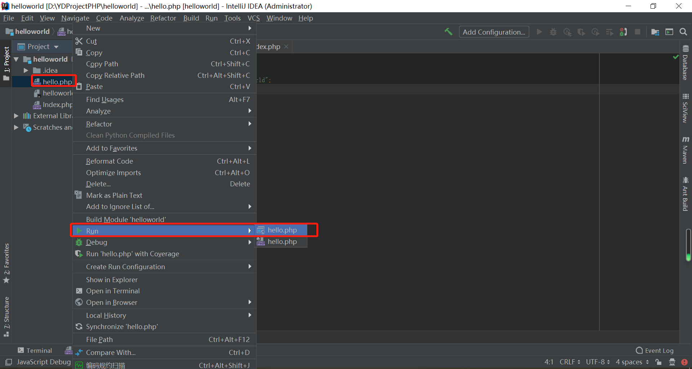Choose Copy Path in context menu
Image resolution: width=692 pixels, height=369 pixels.
click(164, 64)
